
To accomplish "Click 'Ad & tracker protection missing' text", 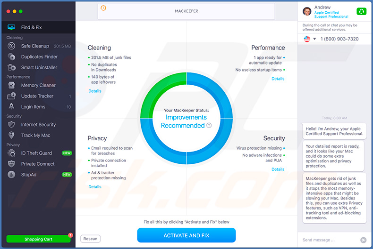I will [108, 175].
